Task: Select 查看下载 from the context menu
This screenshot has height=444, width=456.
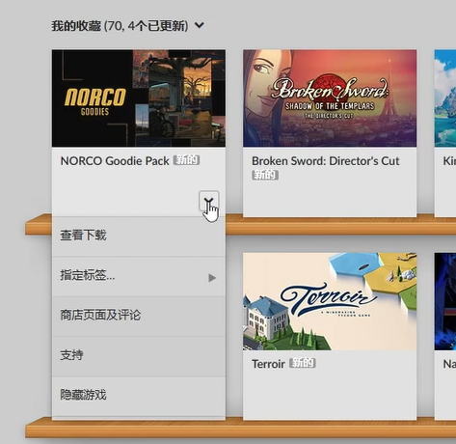Action: point(139,236)
